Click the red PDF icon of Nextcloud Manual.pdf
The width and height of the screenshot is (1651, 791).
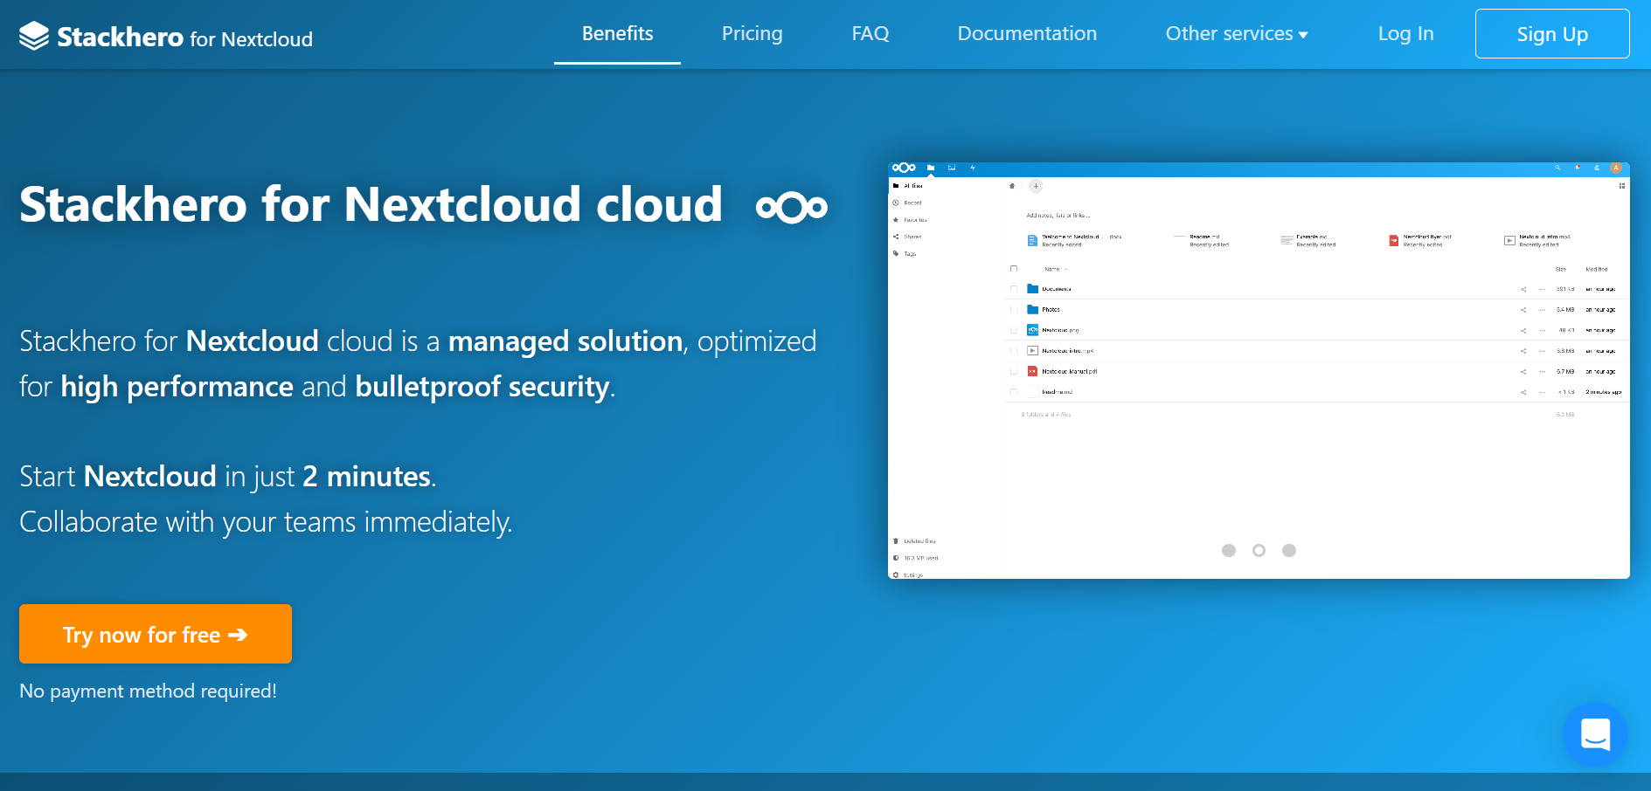tap(1032, 371)
